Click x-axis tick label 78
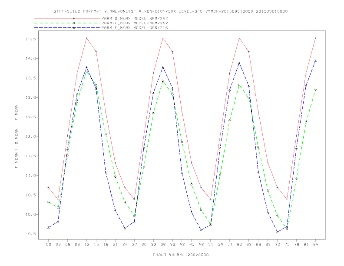Viewport: 344px width, 266px height. [297, 244]
